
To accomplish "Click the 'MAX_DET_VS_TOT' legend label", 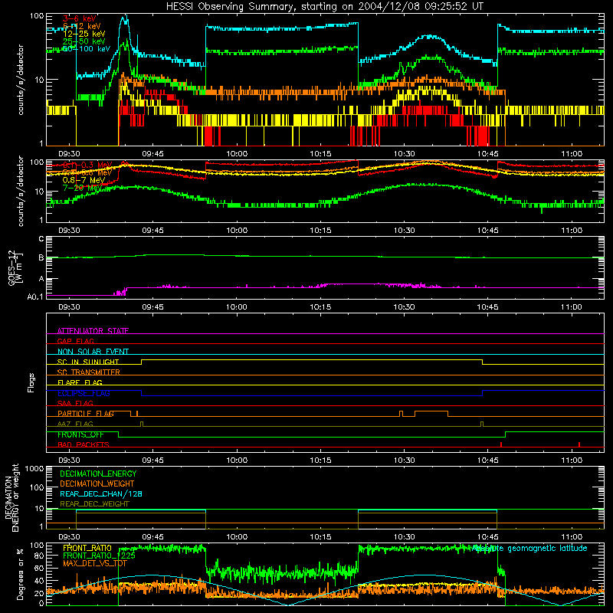I will point(94,563).
